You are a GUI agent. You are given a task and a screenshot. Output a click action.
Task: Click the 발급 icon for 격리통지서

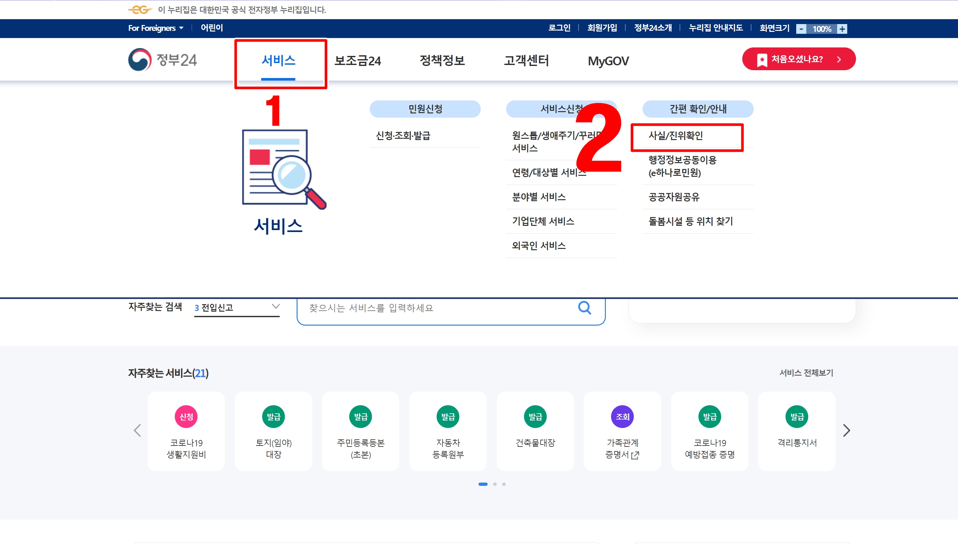797,417
